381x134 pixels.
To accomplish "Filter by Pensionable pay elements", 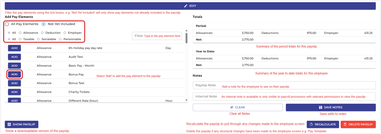I will pyautogui.click(x=60, y=39).
